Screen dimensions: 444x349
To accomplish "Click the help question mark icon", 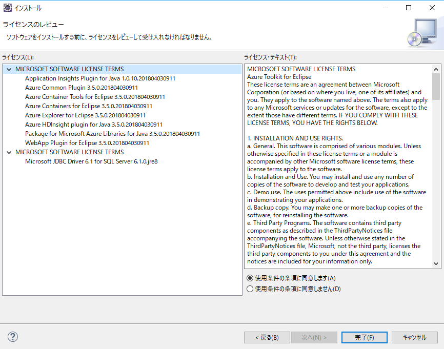I will pos(13,337).
